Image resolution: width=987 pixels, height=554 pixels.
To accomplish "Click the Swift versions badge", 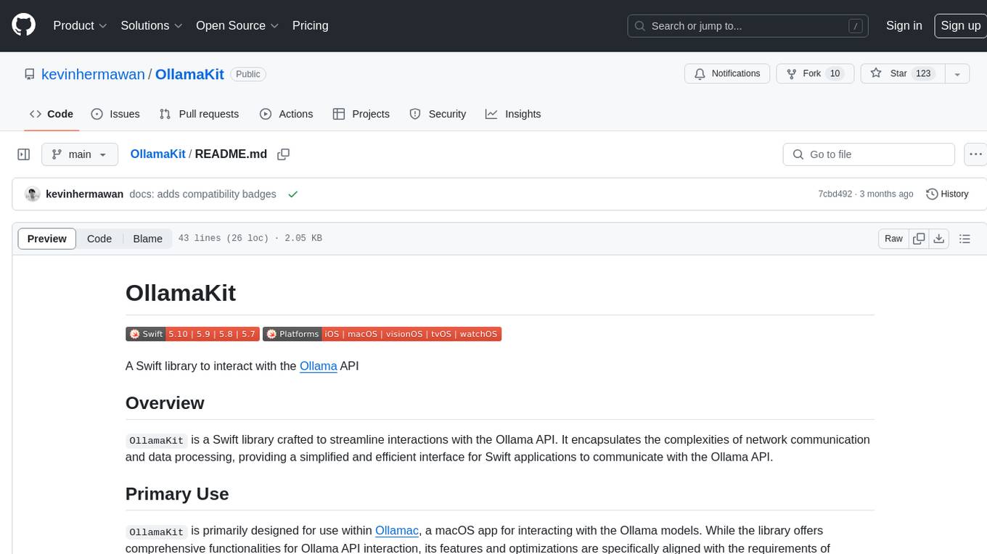I will pos(192,334).
